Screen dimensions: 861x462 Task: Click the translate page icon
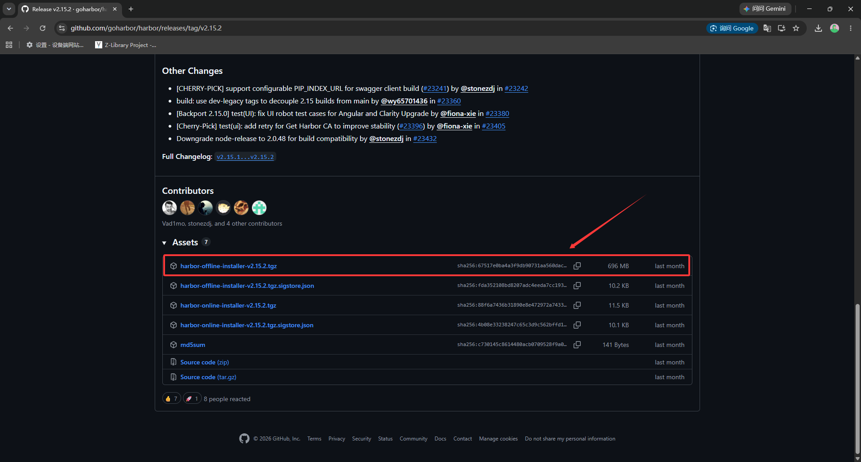[x=767, y=28]
